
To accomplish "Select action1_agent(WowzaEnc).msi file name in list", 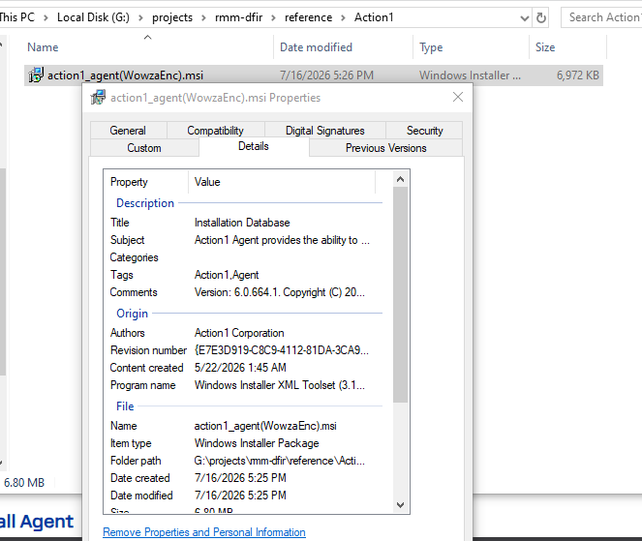I will tap(125, 75).
